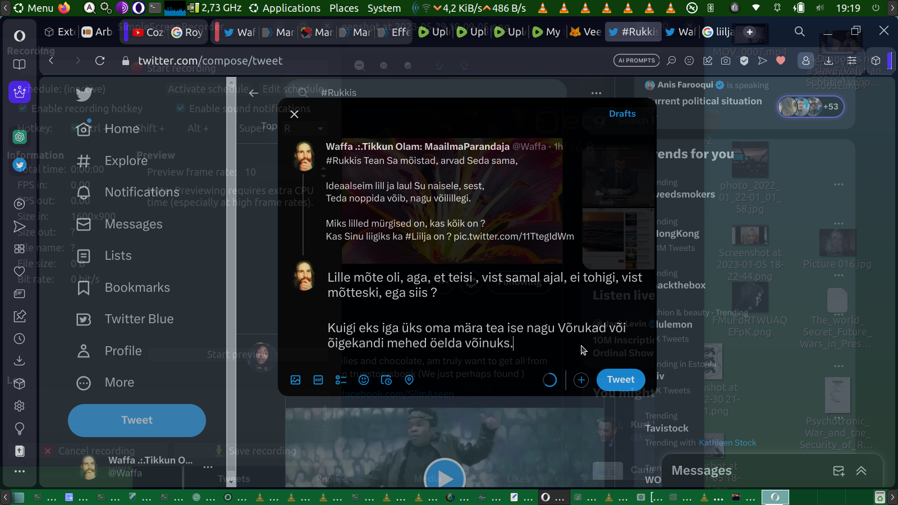
Task: Open Twitter Notifications
Action: 127,192
